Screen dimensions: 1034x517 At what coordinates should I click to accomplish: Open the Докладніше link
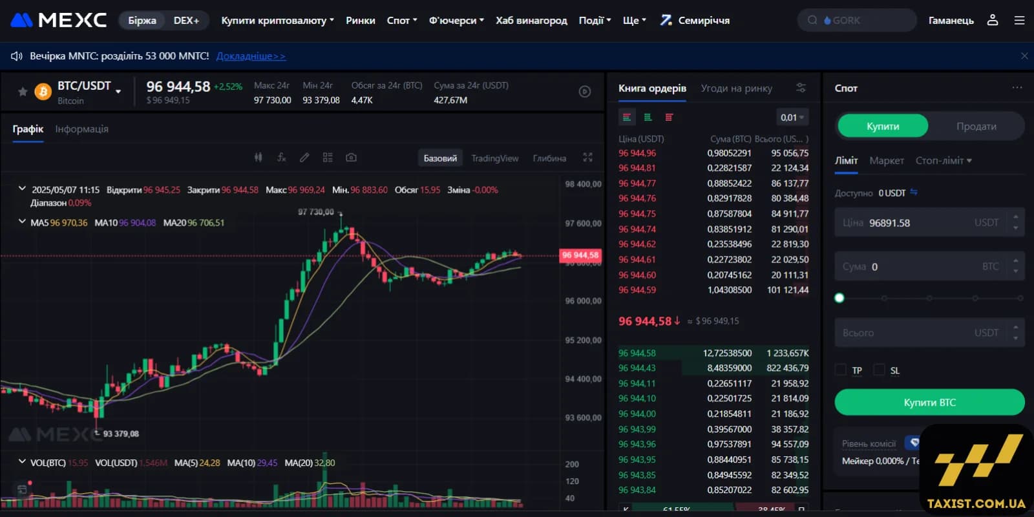(251, 56)
